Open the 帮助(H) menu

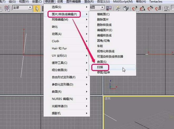[141, 2]
